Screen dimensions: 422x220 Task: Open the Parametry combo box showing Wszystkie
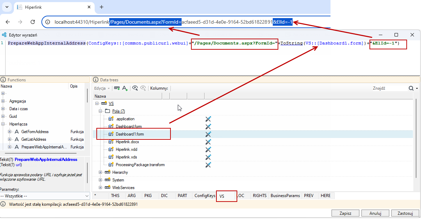[45, 196]
